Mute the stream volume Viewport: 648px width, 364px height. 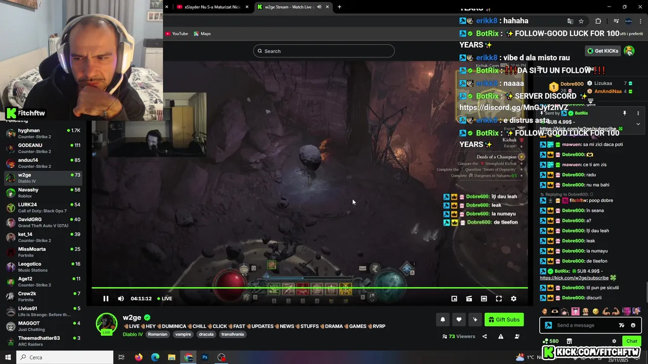120,299
